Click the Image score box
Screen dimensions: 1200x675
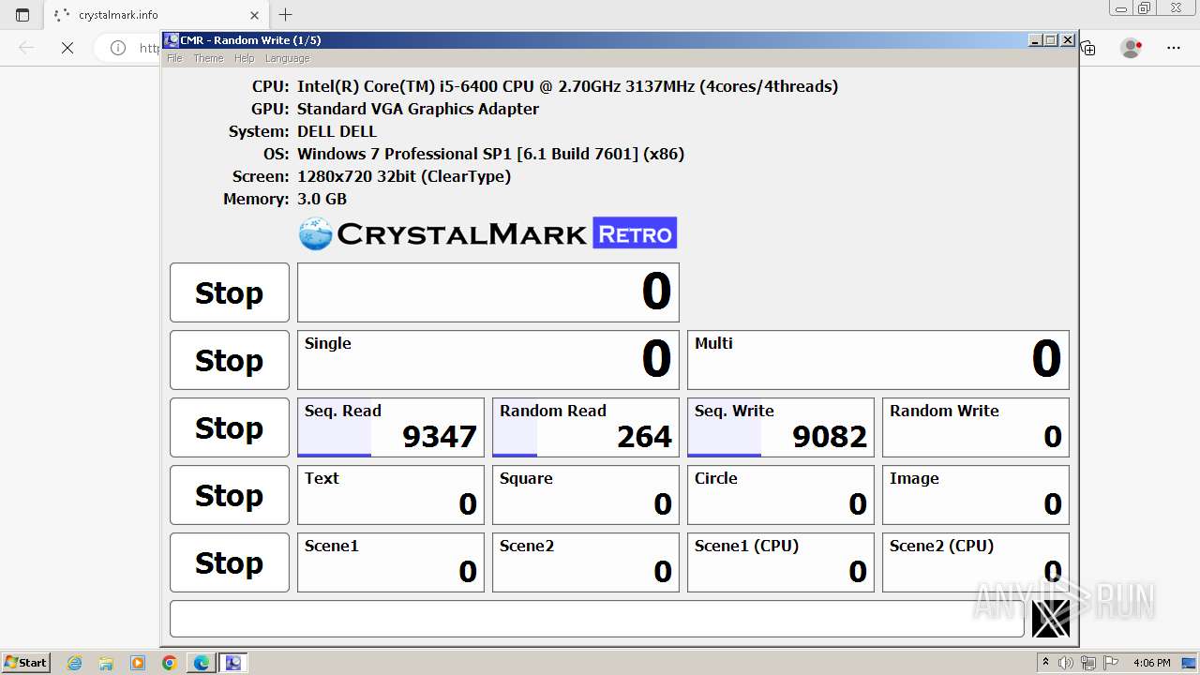(976, 495)
